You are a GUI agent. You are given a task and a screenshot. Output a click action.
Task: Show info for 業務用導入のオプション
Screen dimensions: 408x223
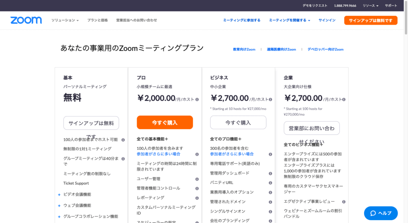point(271,192)
